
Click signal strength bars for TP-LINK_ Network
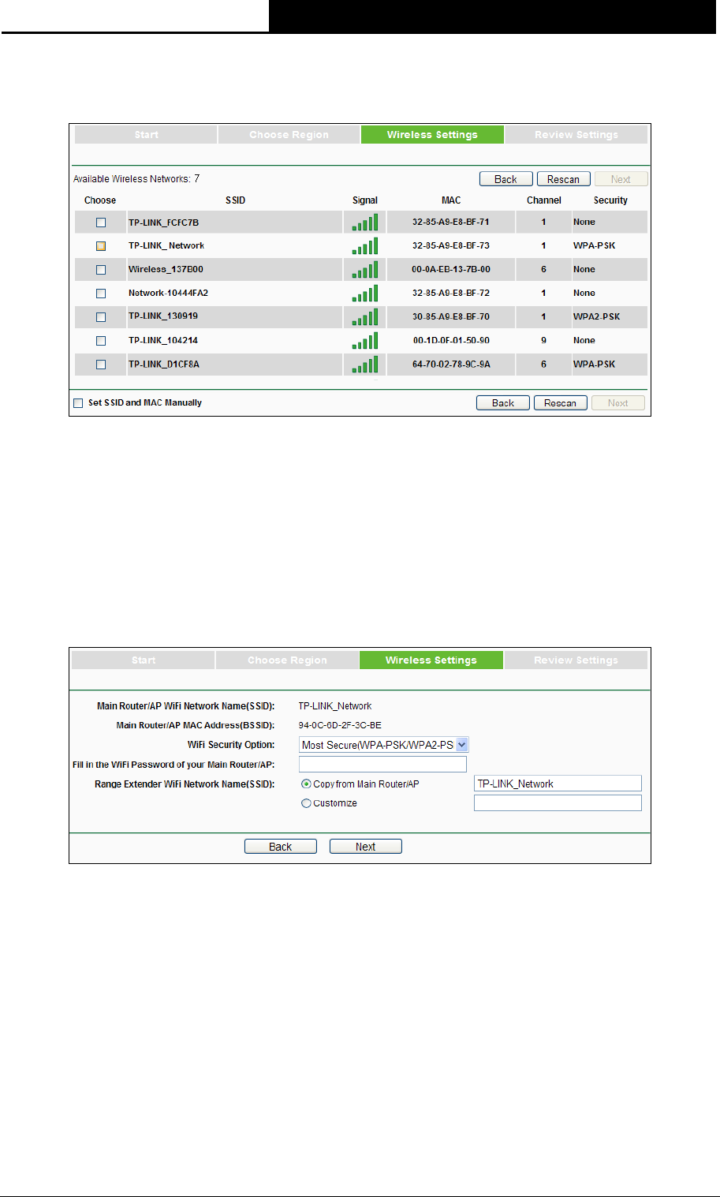tap(365, 246)
